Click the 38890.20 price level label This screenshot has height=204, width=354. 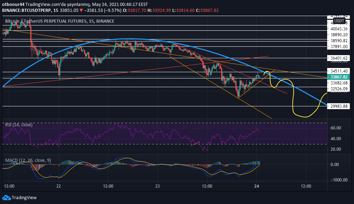[339, 35]
